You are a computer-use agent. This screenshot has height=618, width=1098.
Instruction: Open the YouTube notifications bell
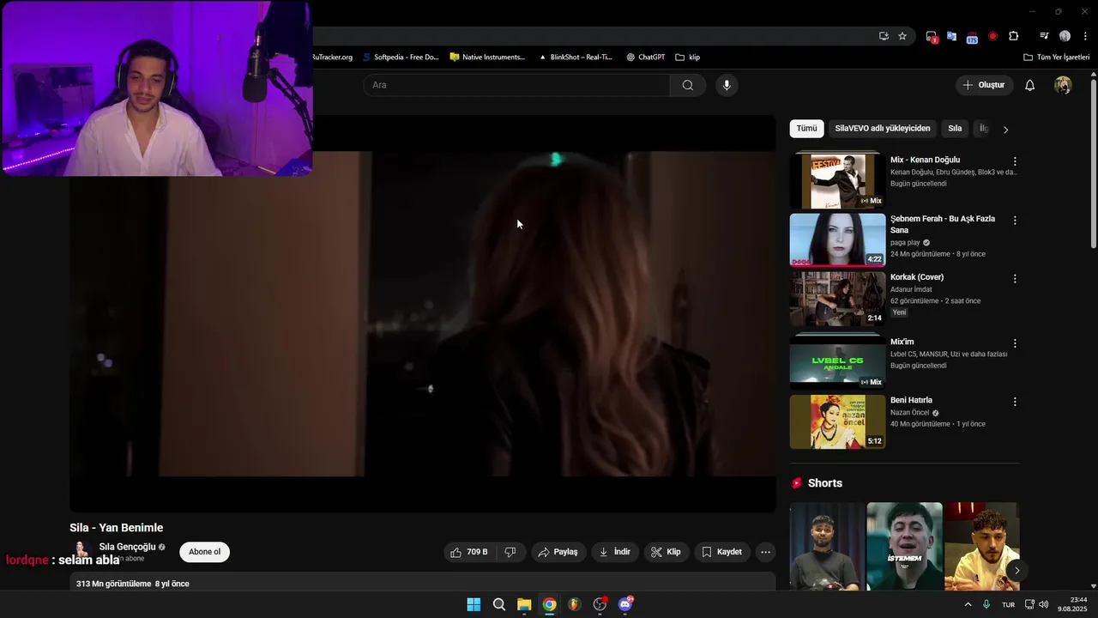pyautogui.click(x=1030, y=85)
